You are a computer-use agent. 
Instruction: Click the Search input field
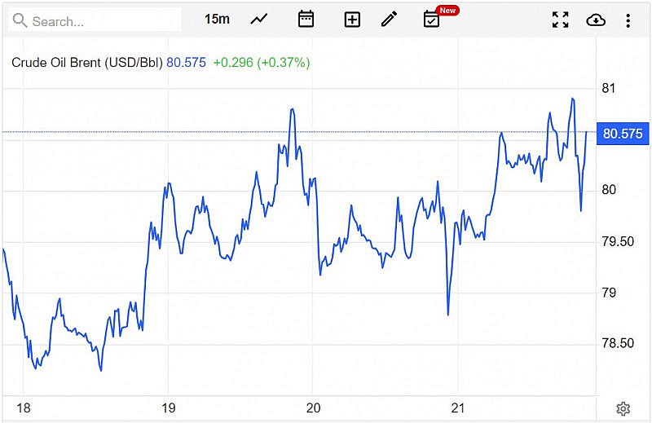pyautogui.click(x=102, y=21)
